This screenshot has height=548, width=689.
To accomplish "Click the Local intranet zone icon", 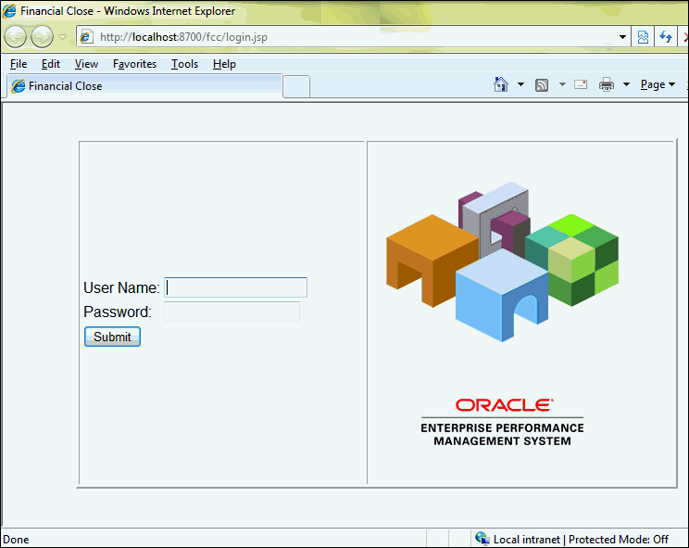I will pyautogui.click(x=482, y=539).
